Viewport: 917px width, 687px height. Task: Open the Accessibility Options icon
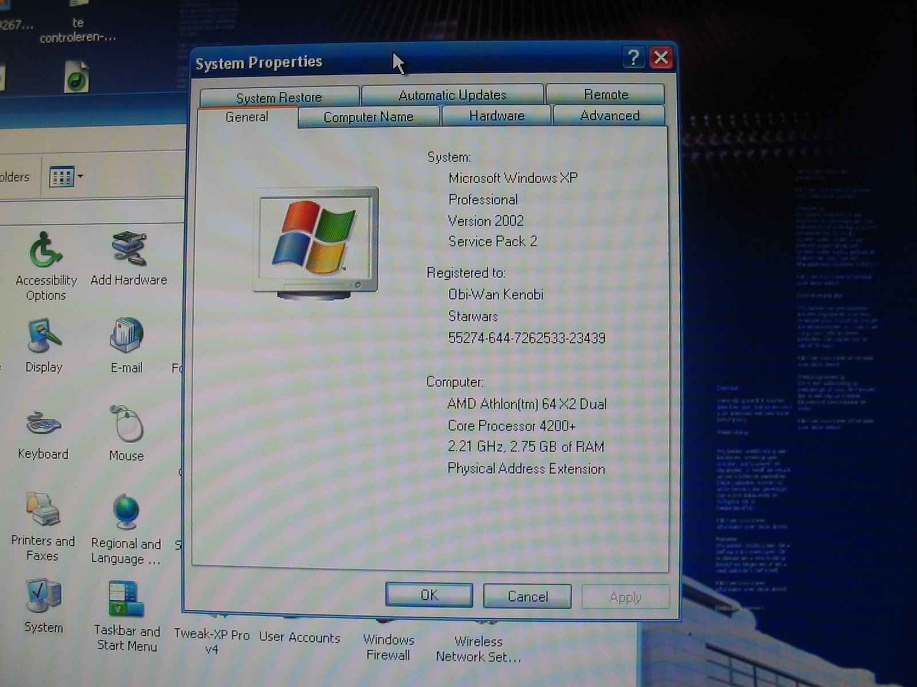tap(45, 251)
